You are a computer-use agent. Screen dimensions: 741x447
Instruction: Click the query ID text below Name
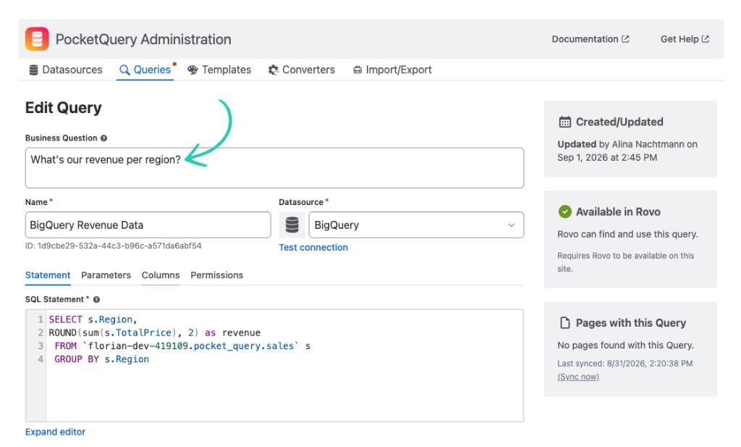pos(114,246)
